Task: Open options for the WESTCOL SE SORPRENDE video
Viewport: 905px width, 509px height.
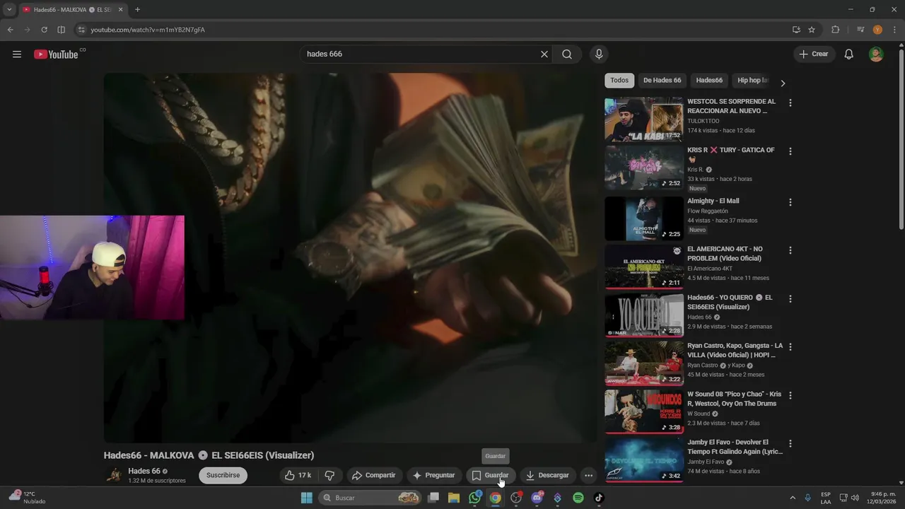Action: pos(790,103)
